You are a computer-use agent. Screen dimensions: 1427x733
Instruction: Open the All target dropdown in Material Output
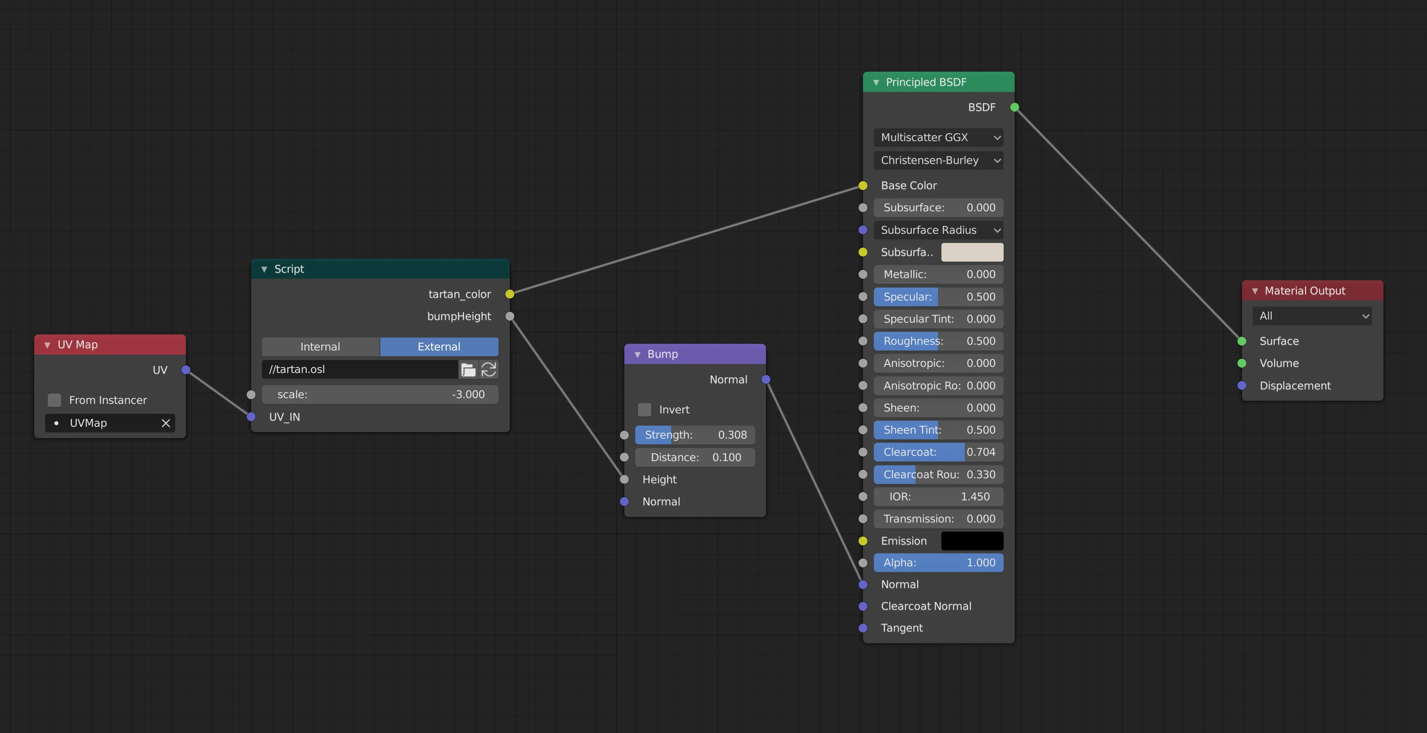(x=1312, y=317)
